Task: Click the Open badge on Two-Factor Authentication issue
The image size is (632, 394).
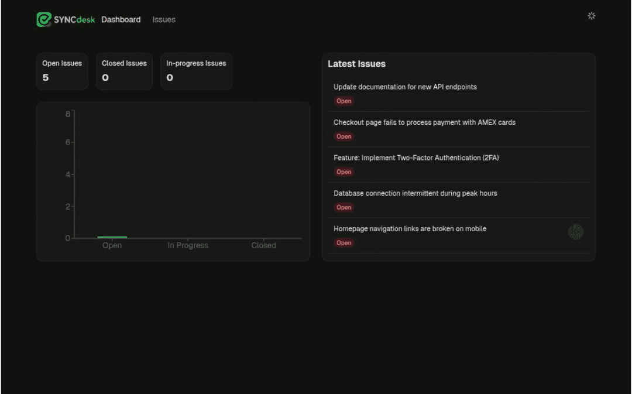Action: [x=344, y=172]
